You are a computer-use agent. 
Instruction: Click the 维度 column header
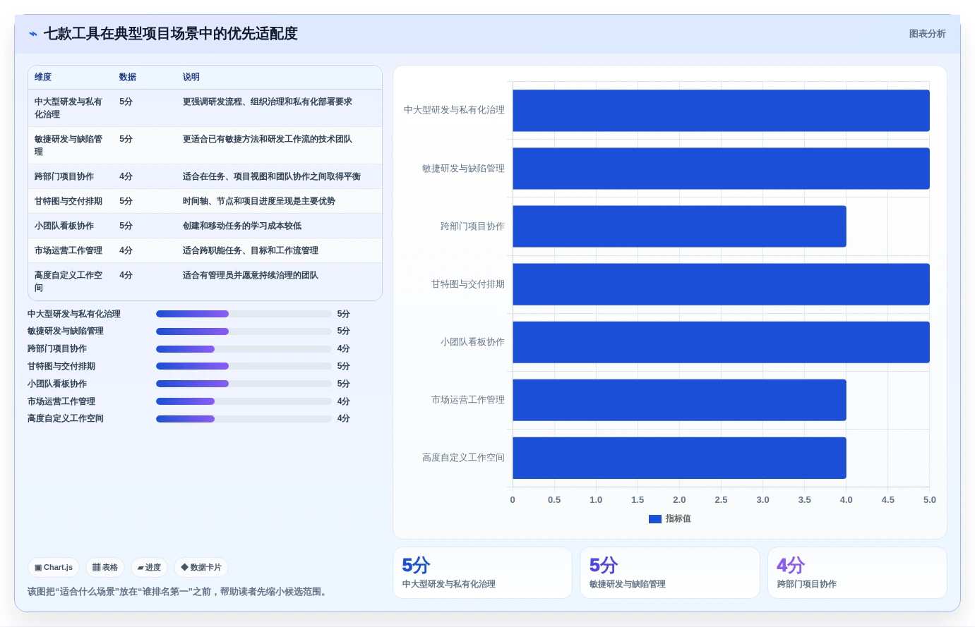click(43, 77)
